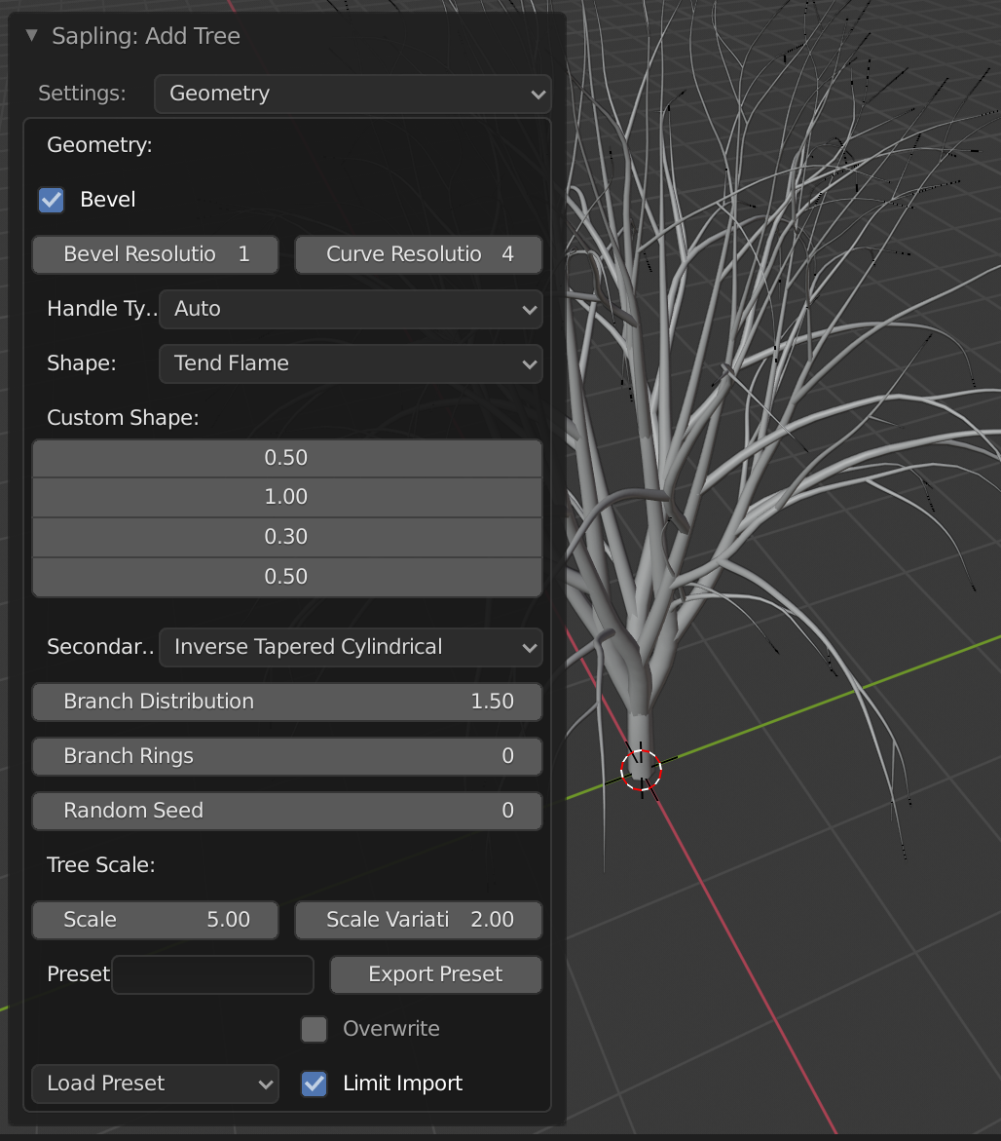Open the Settings dropdown showing Geometry
The width and height of the screenshot is (1001, 1141).
[352, 94]
